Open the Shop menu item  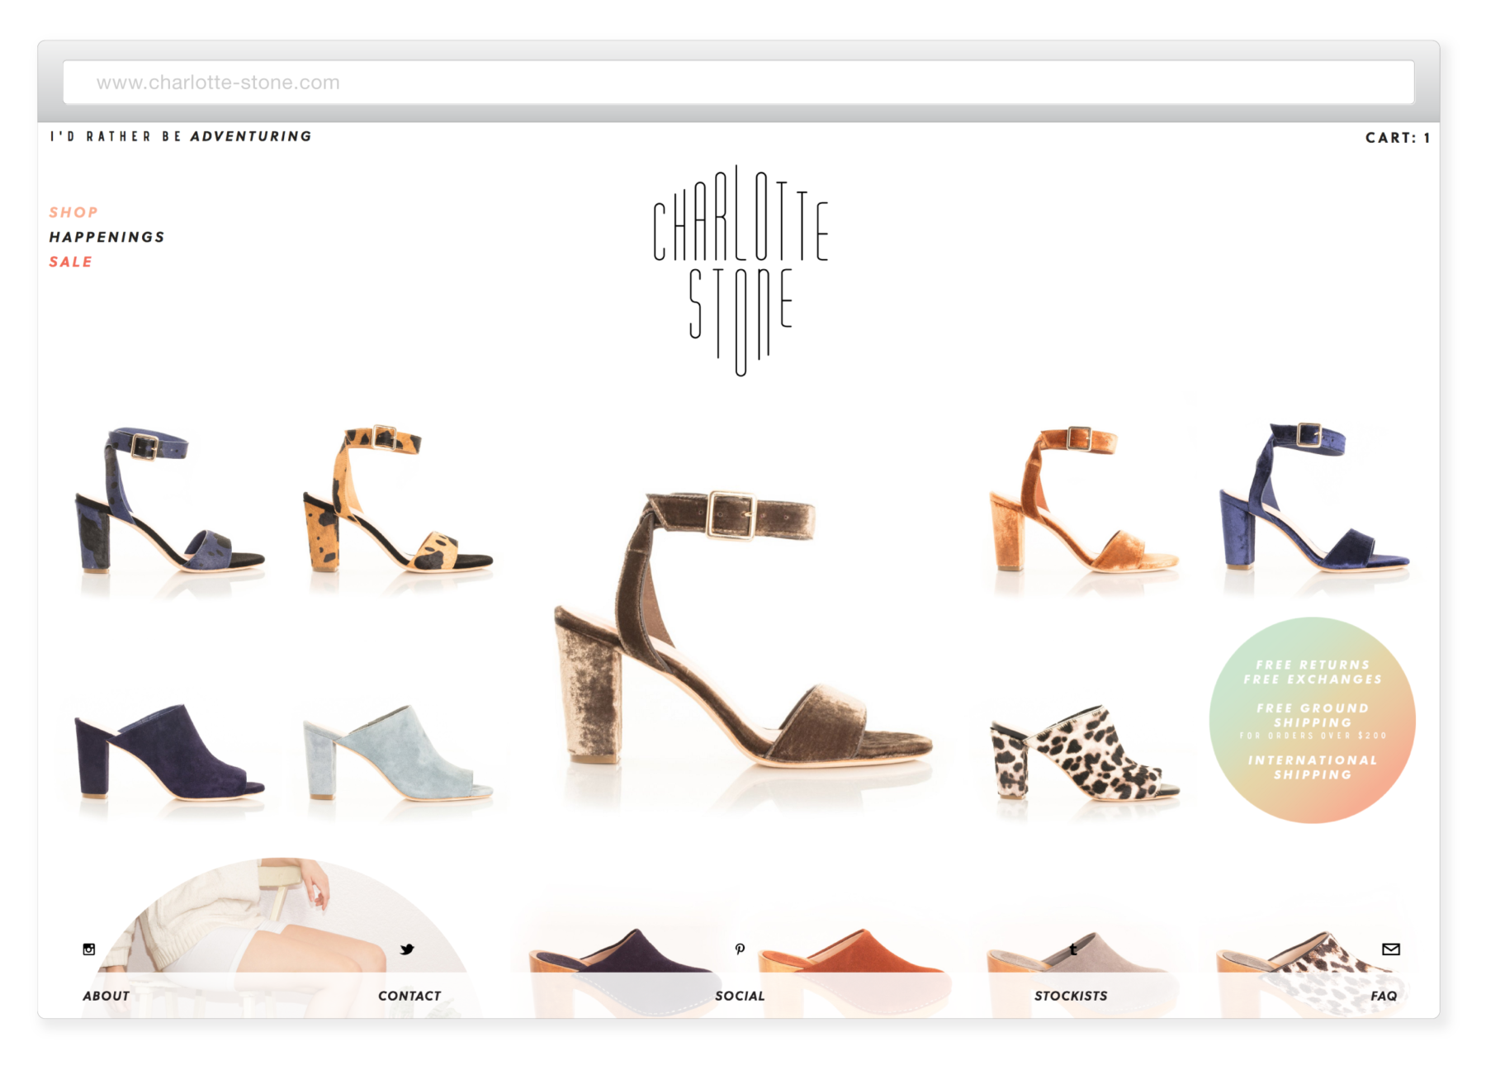tap(73, 212)
